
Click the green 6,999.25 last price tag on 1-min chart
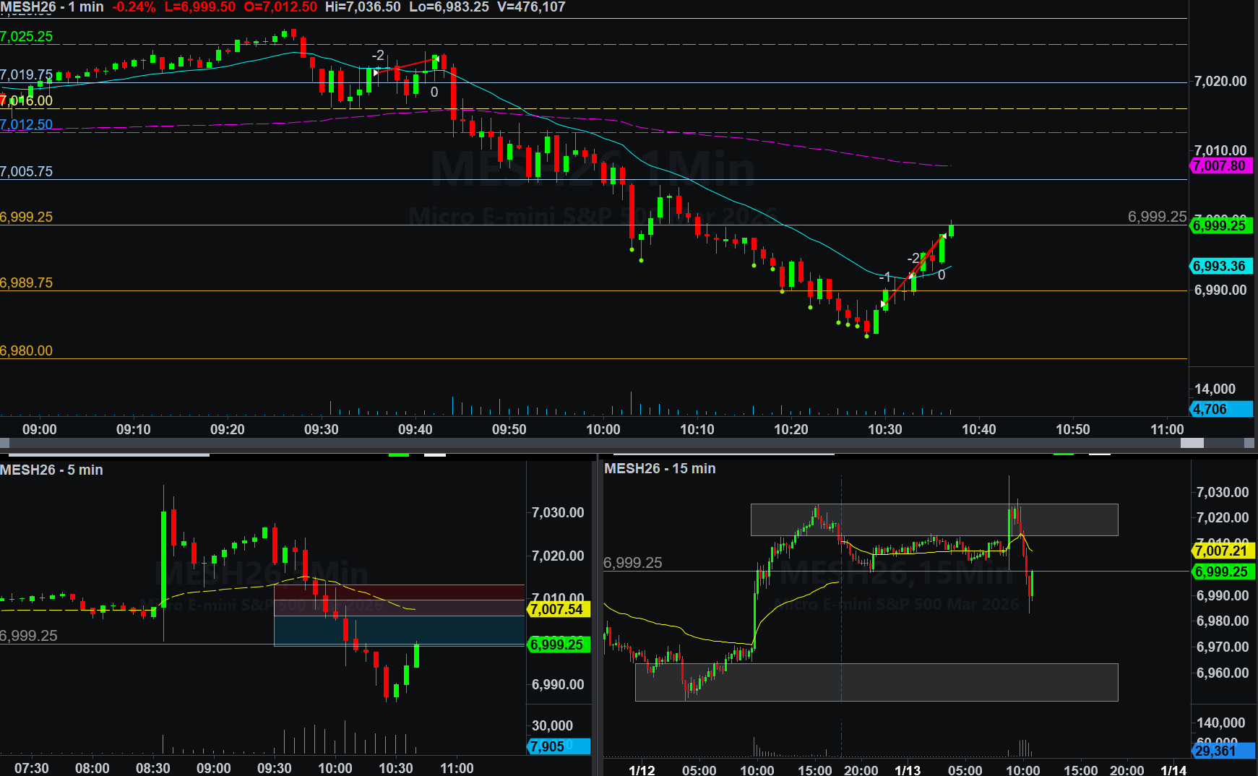(x=1220, y=225)
